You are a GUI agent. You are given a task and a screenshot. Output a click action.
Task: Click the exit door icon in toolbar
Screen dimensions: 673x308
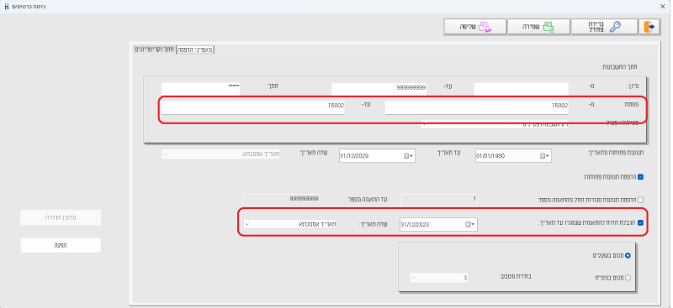tap(649, 27)
